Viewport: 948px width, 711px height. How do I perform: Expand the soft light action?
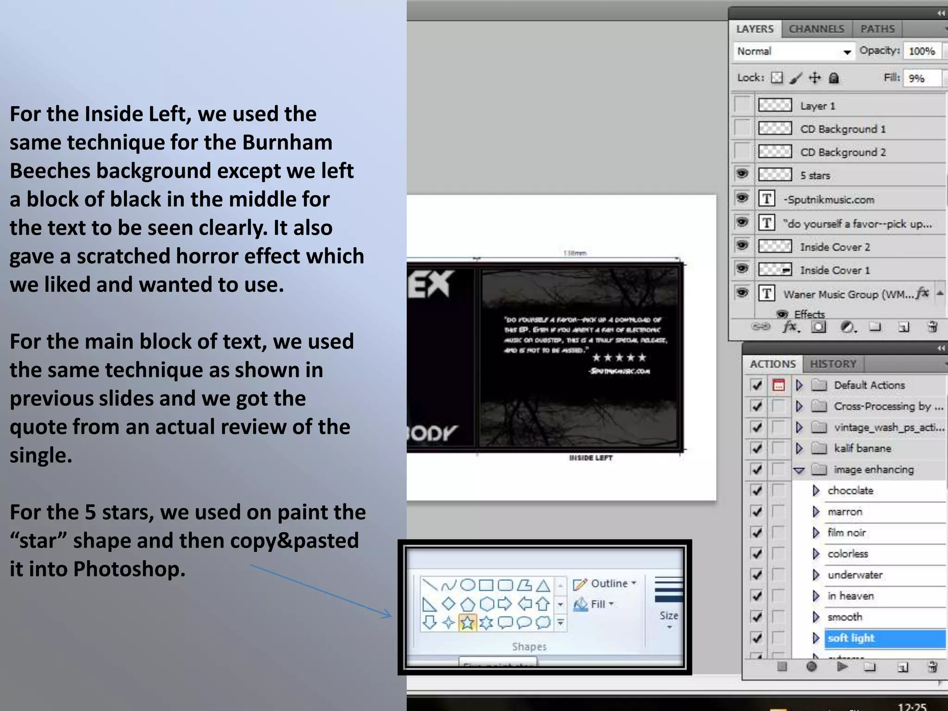(816, 638)
